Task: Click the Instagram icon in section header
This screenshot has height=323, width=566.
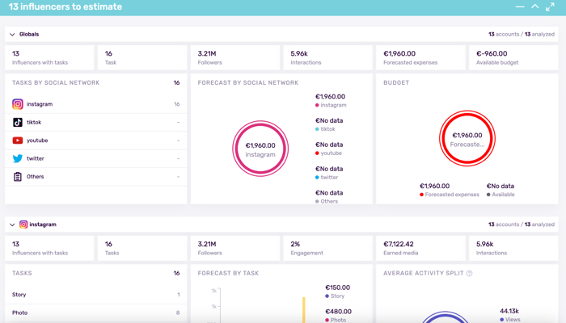Action: [x=23, y=224]
